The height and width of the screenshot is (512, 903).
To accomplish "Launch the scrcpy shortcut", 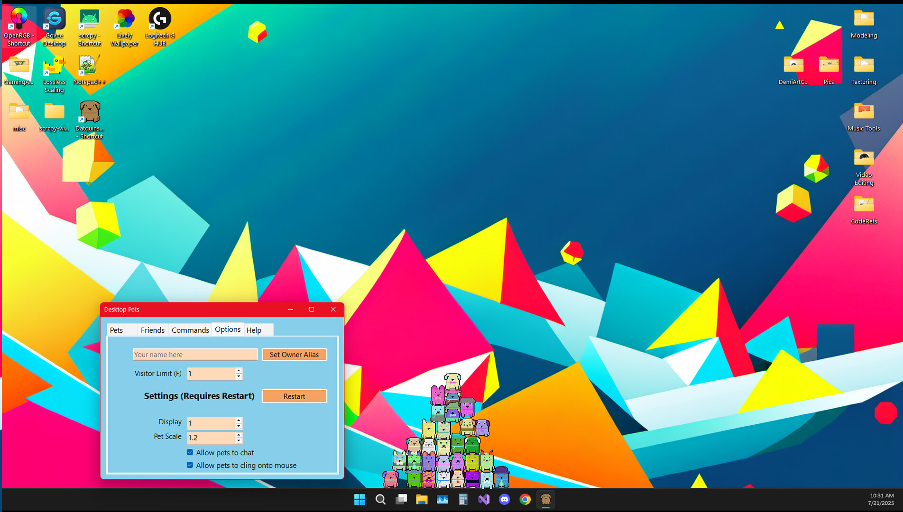I will [x=90, y=19].
